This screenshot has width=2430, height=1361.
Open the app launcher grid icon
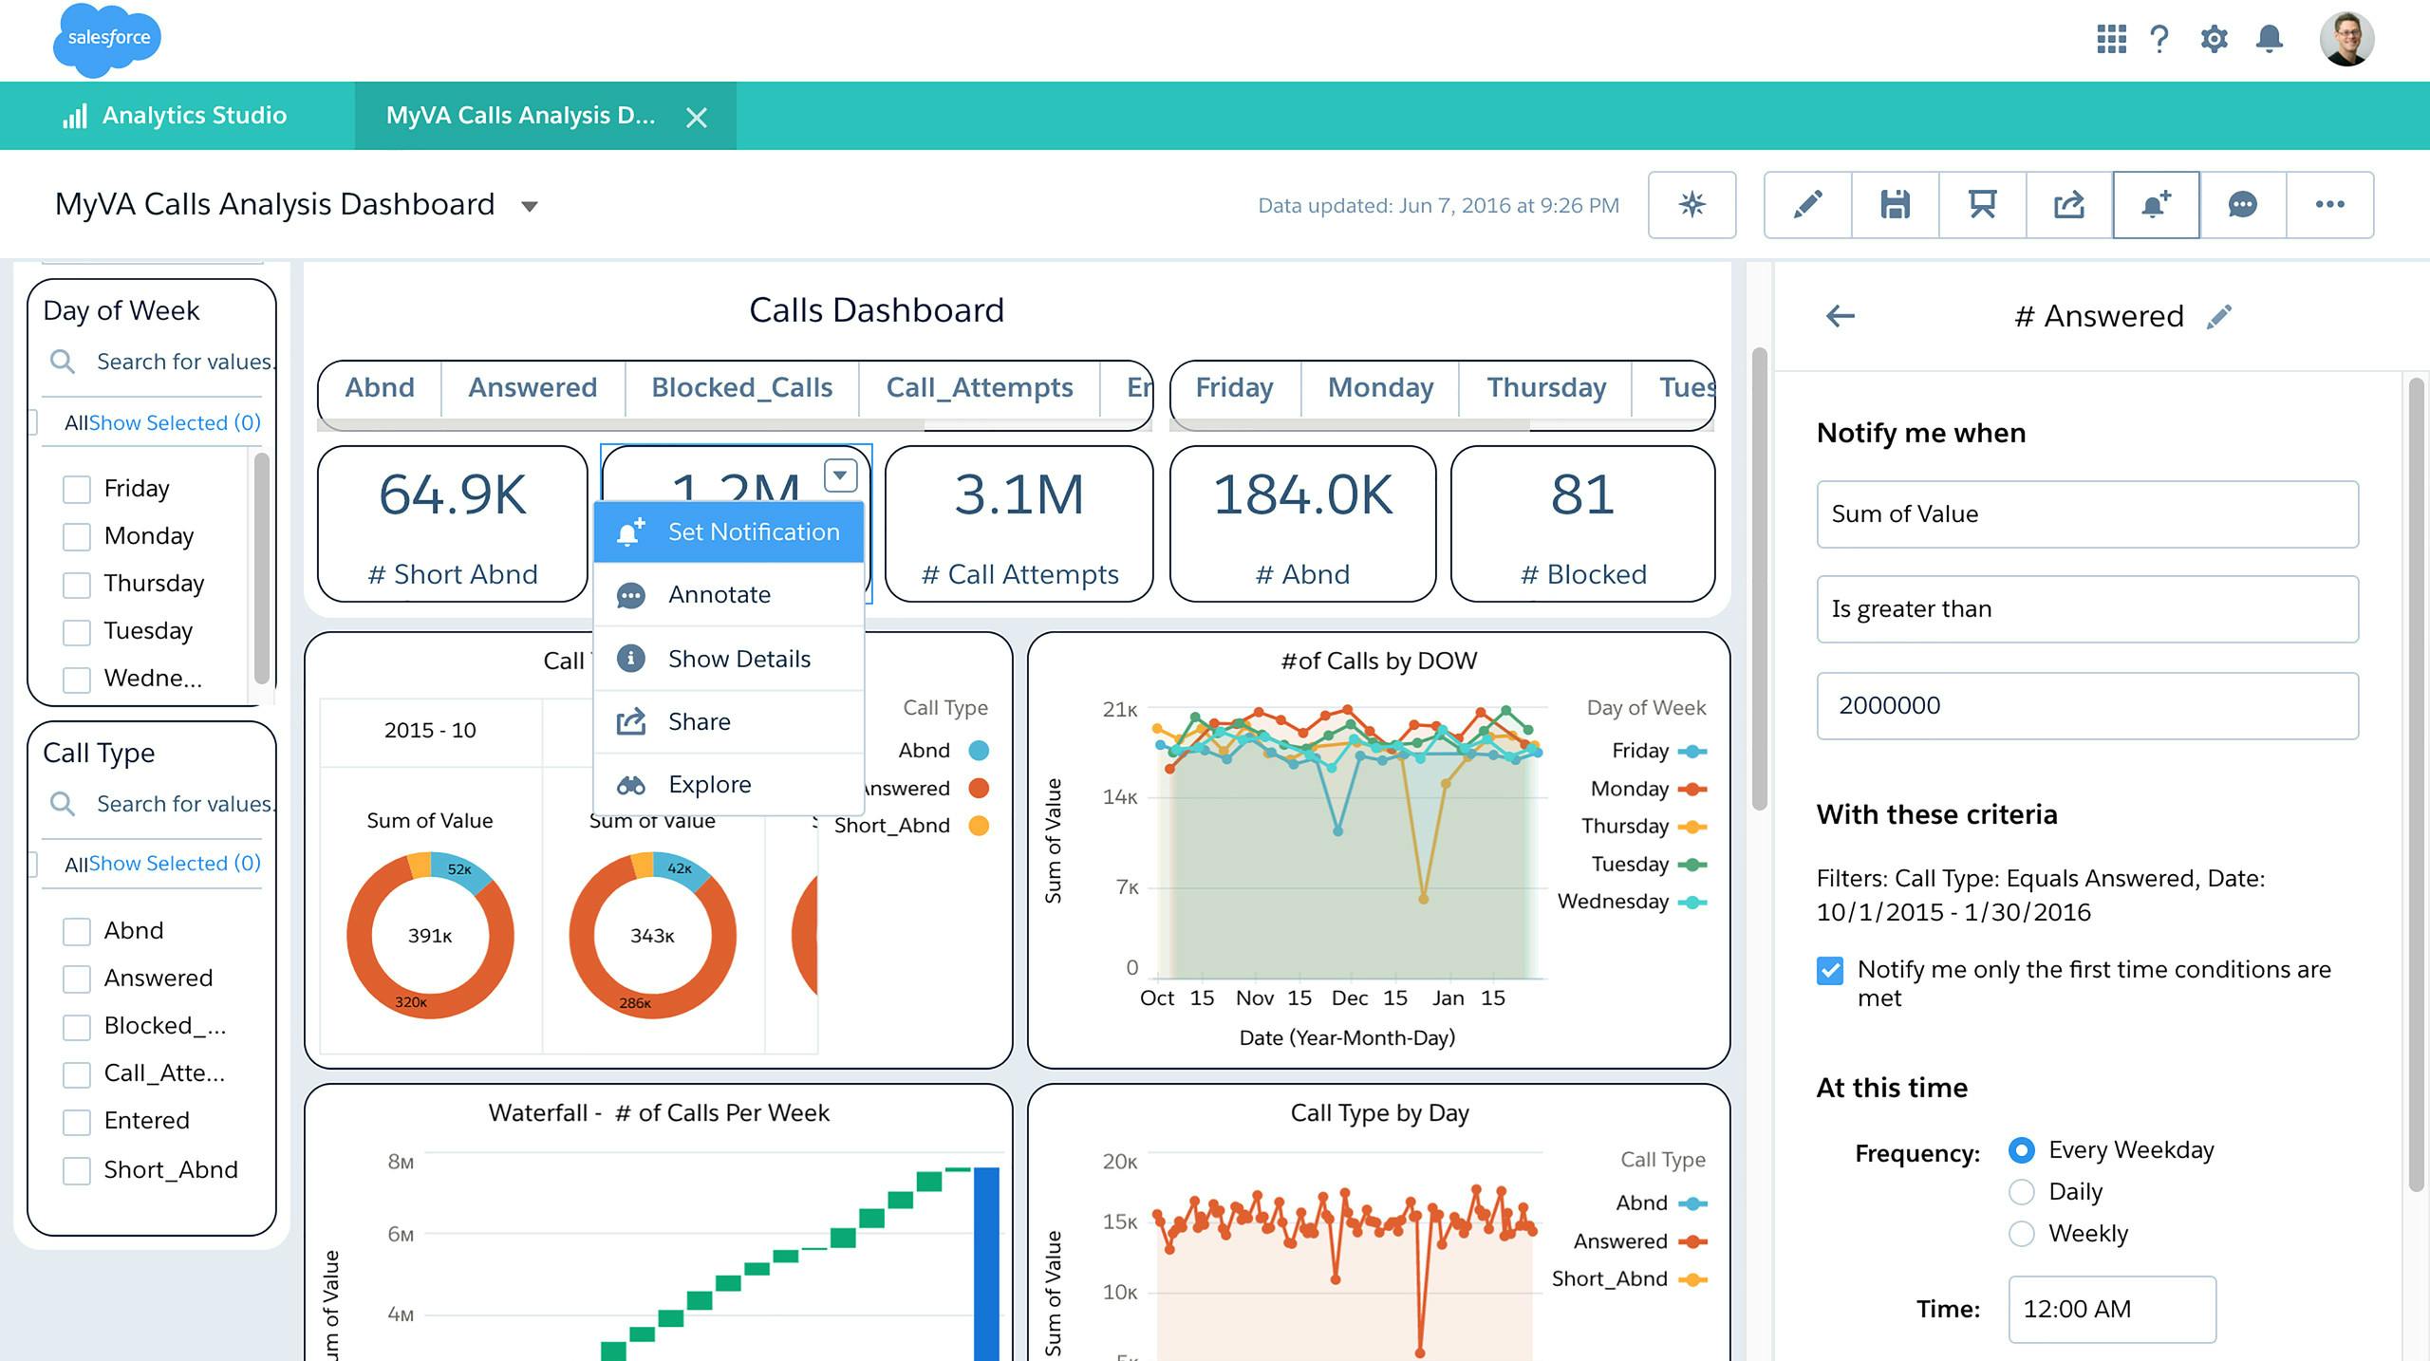[x=2111, y=39]
